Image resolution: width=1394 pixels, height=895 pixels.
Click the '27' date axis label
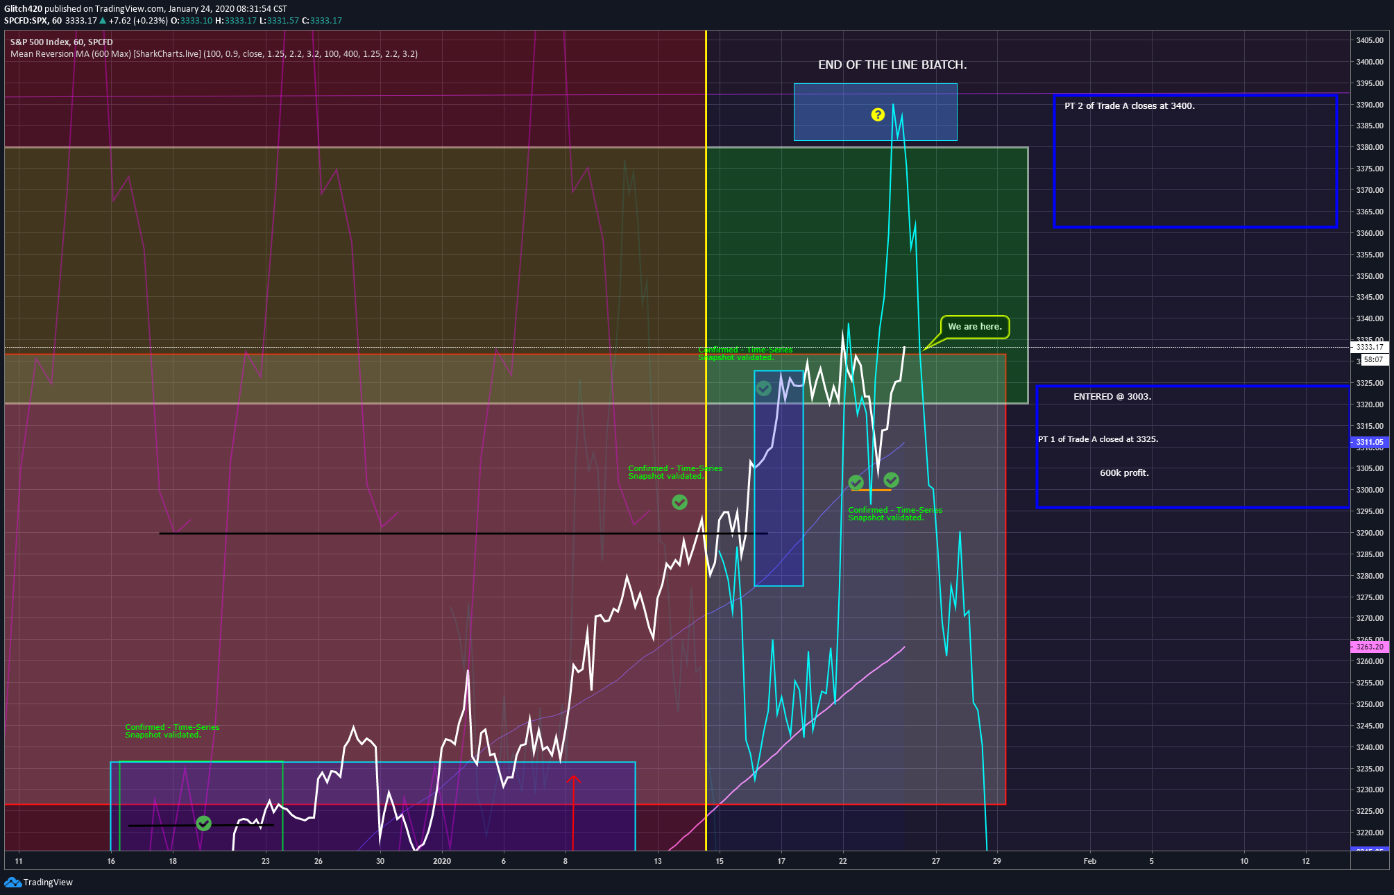click(936, 861)
